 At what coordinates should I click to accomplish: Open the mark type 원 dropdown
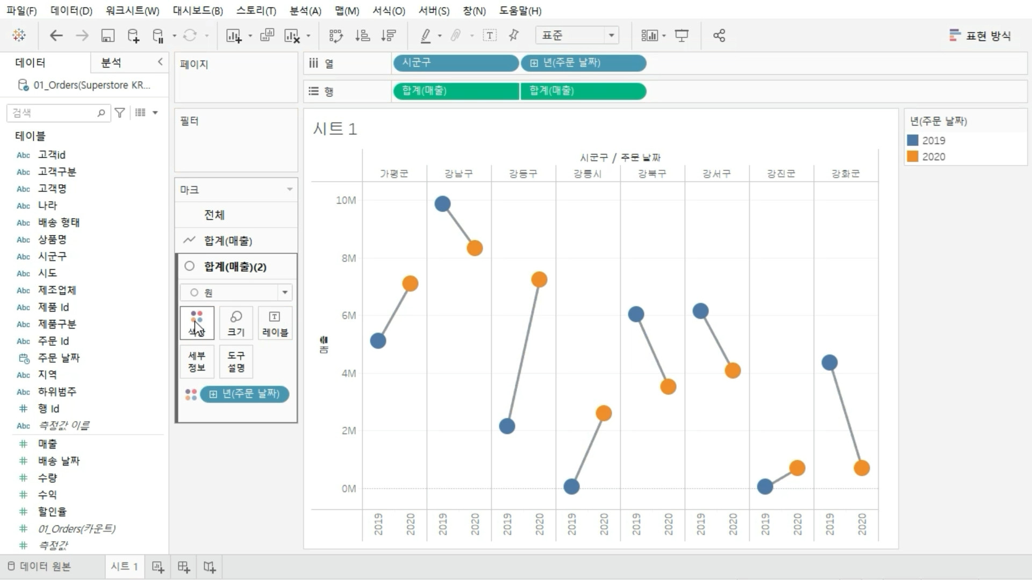[x=284, y=293]
